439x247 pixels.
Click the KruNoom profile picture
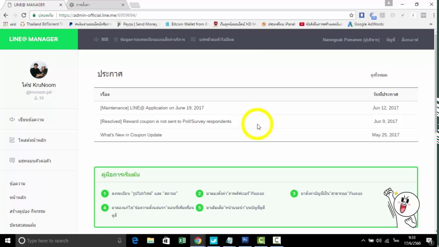pos(39,70)
